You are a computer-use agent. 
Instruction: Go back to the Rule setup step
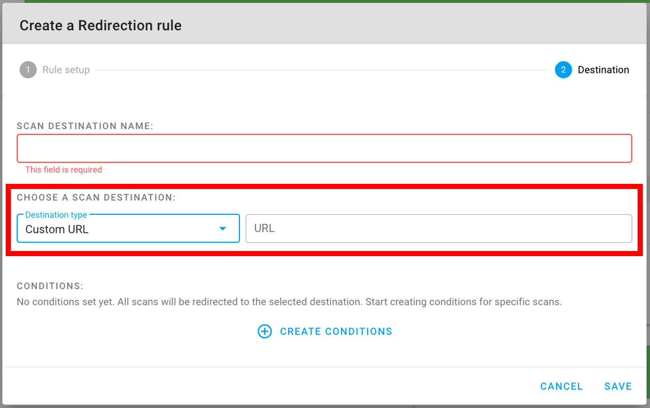click(66, 70)
